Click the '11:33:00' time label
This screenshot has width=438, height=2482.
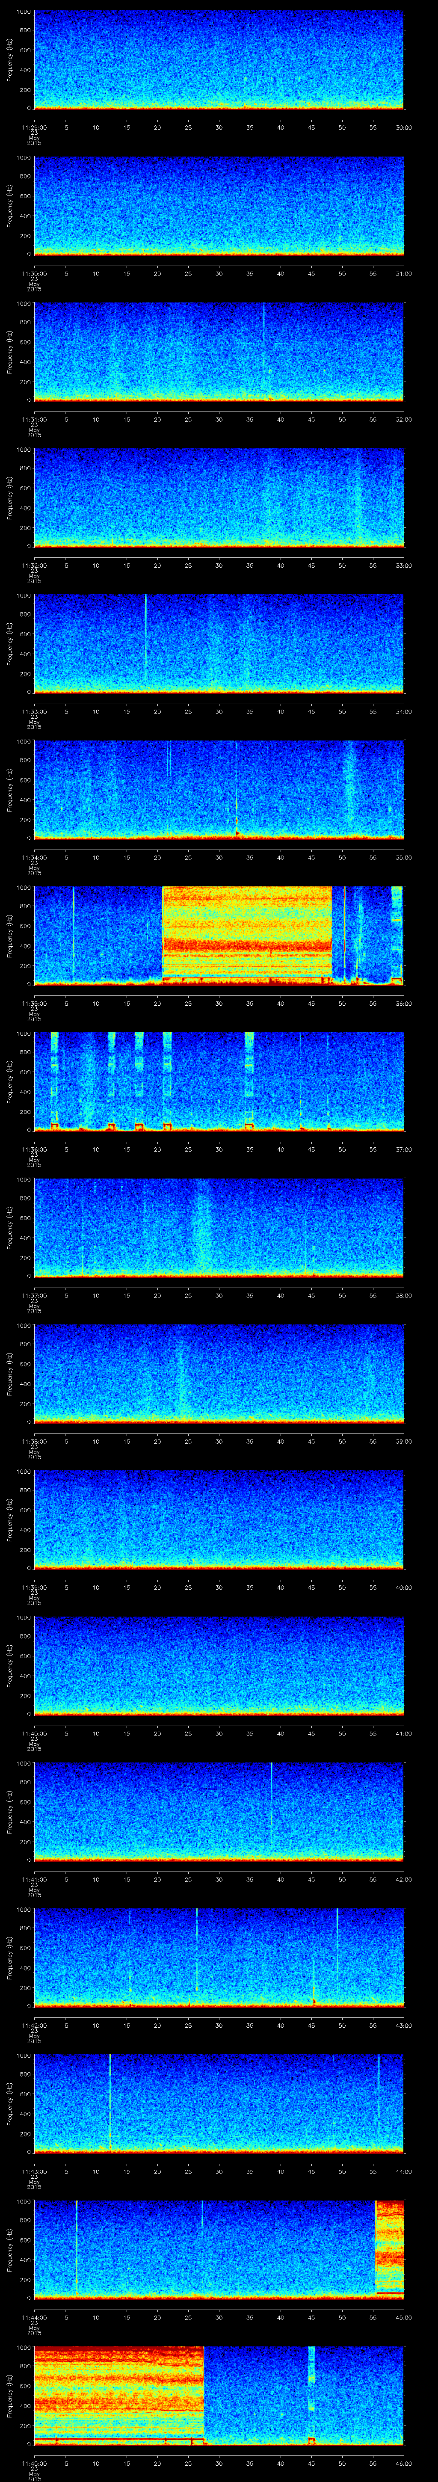click(x=35, y=711)
